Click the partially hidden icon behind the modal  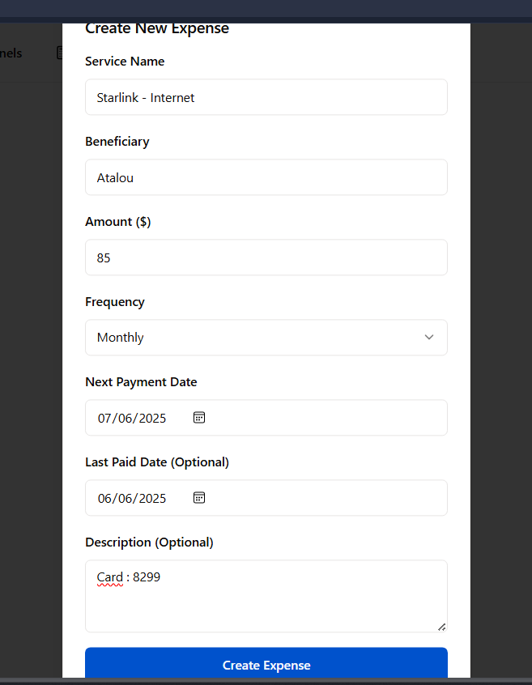tap(59, 53)
